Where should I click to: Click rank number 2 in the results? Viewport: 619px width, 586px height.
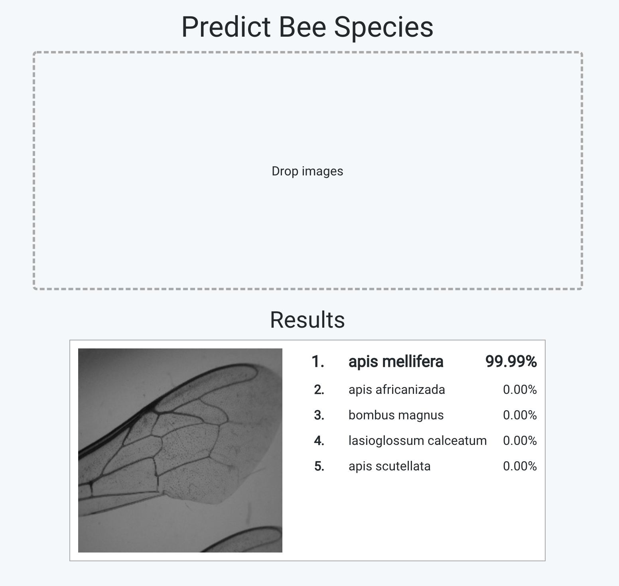click(319, 389)
